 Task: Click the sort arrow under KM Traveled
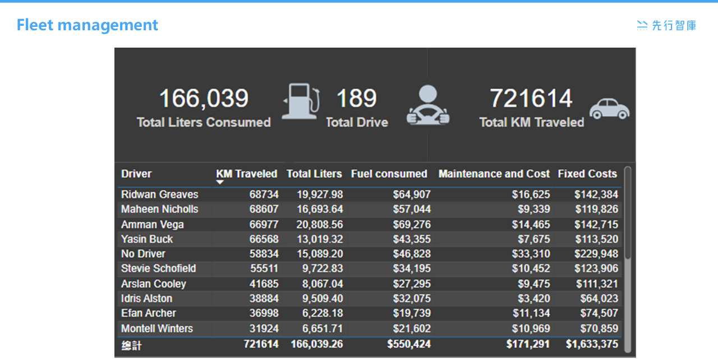pos(220,182)
